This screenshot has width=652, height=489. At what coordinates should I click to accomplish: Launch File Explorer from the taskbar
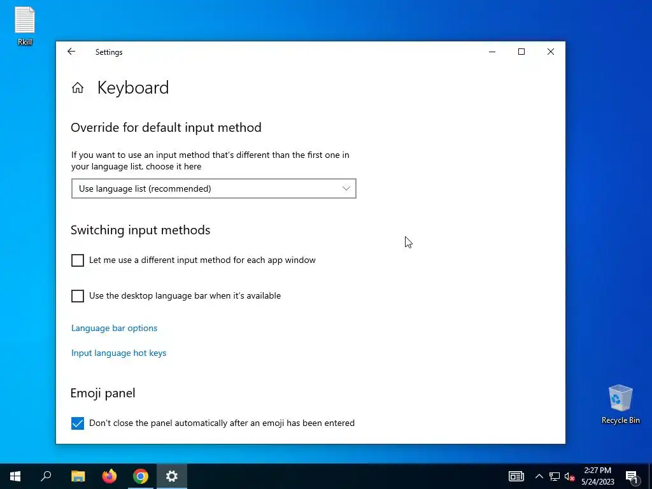pyautogui.click(x=78, y=476)
